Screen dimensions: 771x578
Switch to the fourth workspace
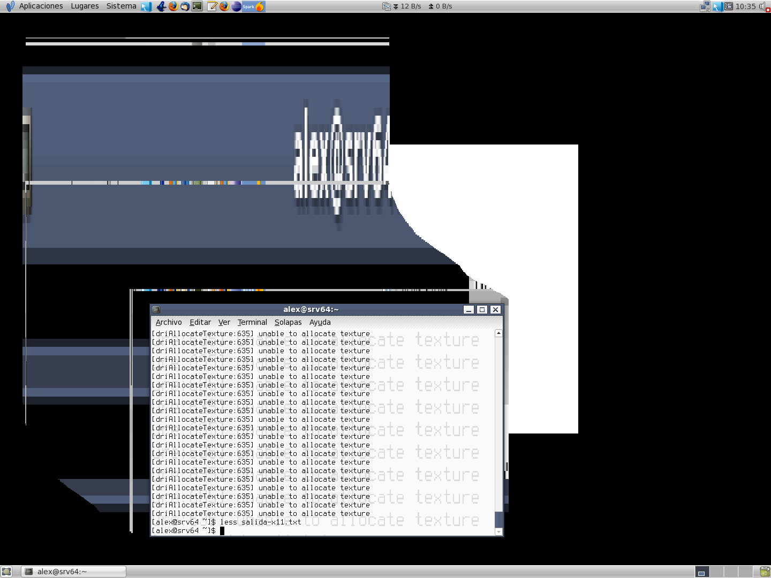[x=745, y=572]
